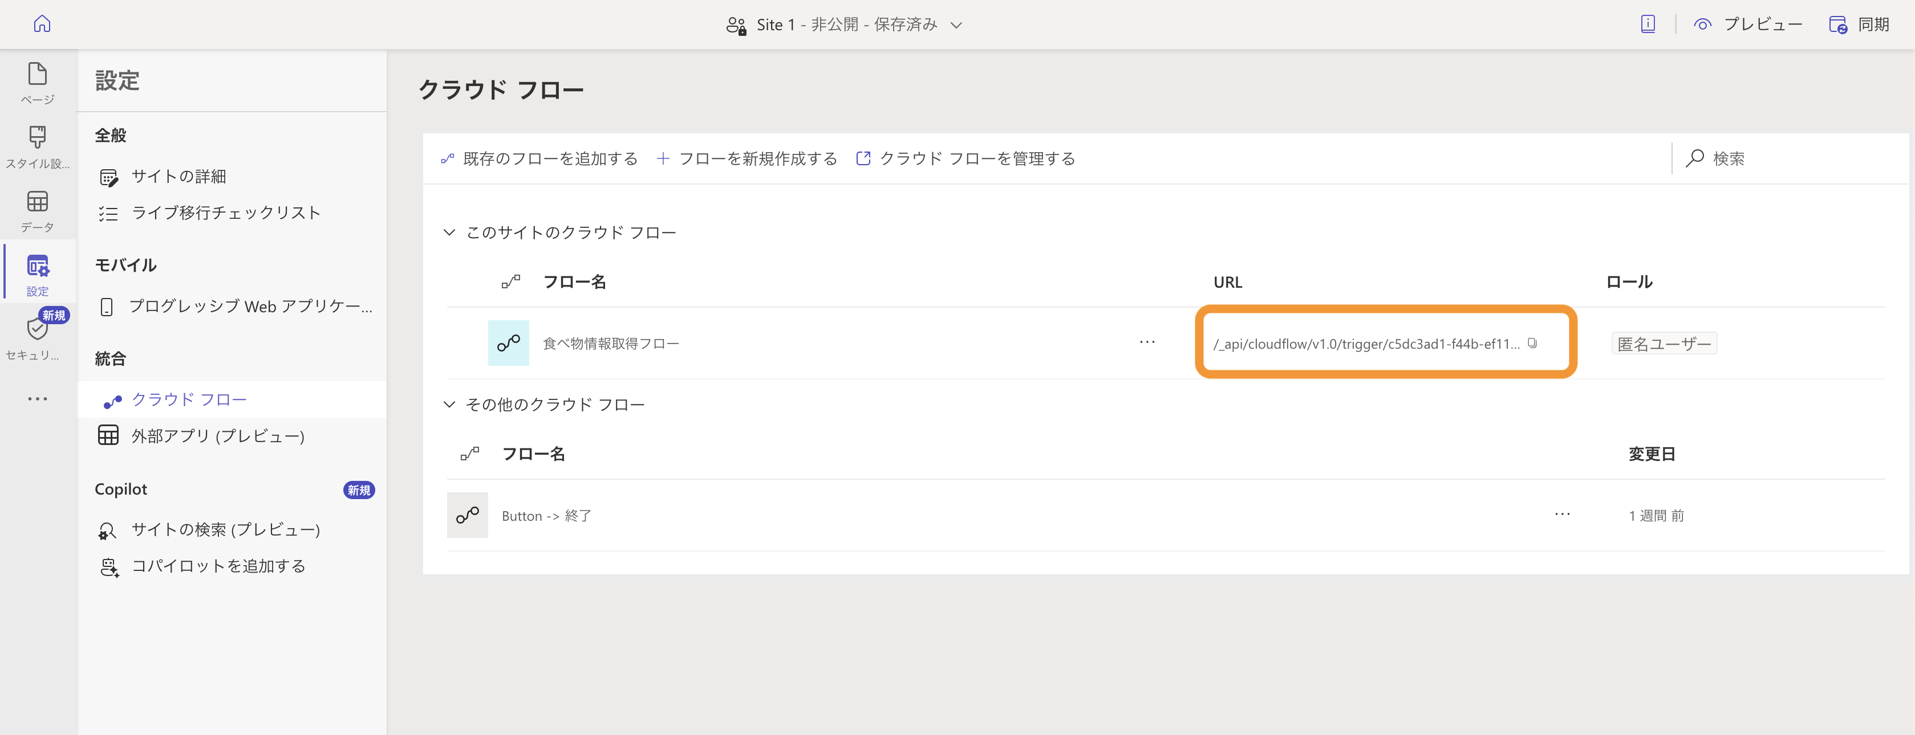Image resolution: width=1915 pixels, height=735 pixels.
Task: Click 既存のフローを追加する button
Action: 539,159
